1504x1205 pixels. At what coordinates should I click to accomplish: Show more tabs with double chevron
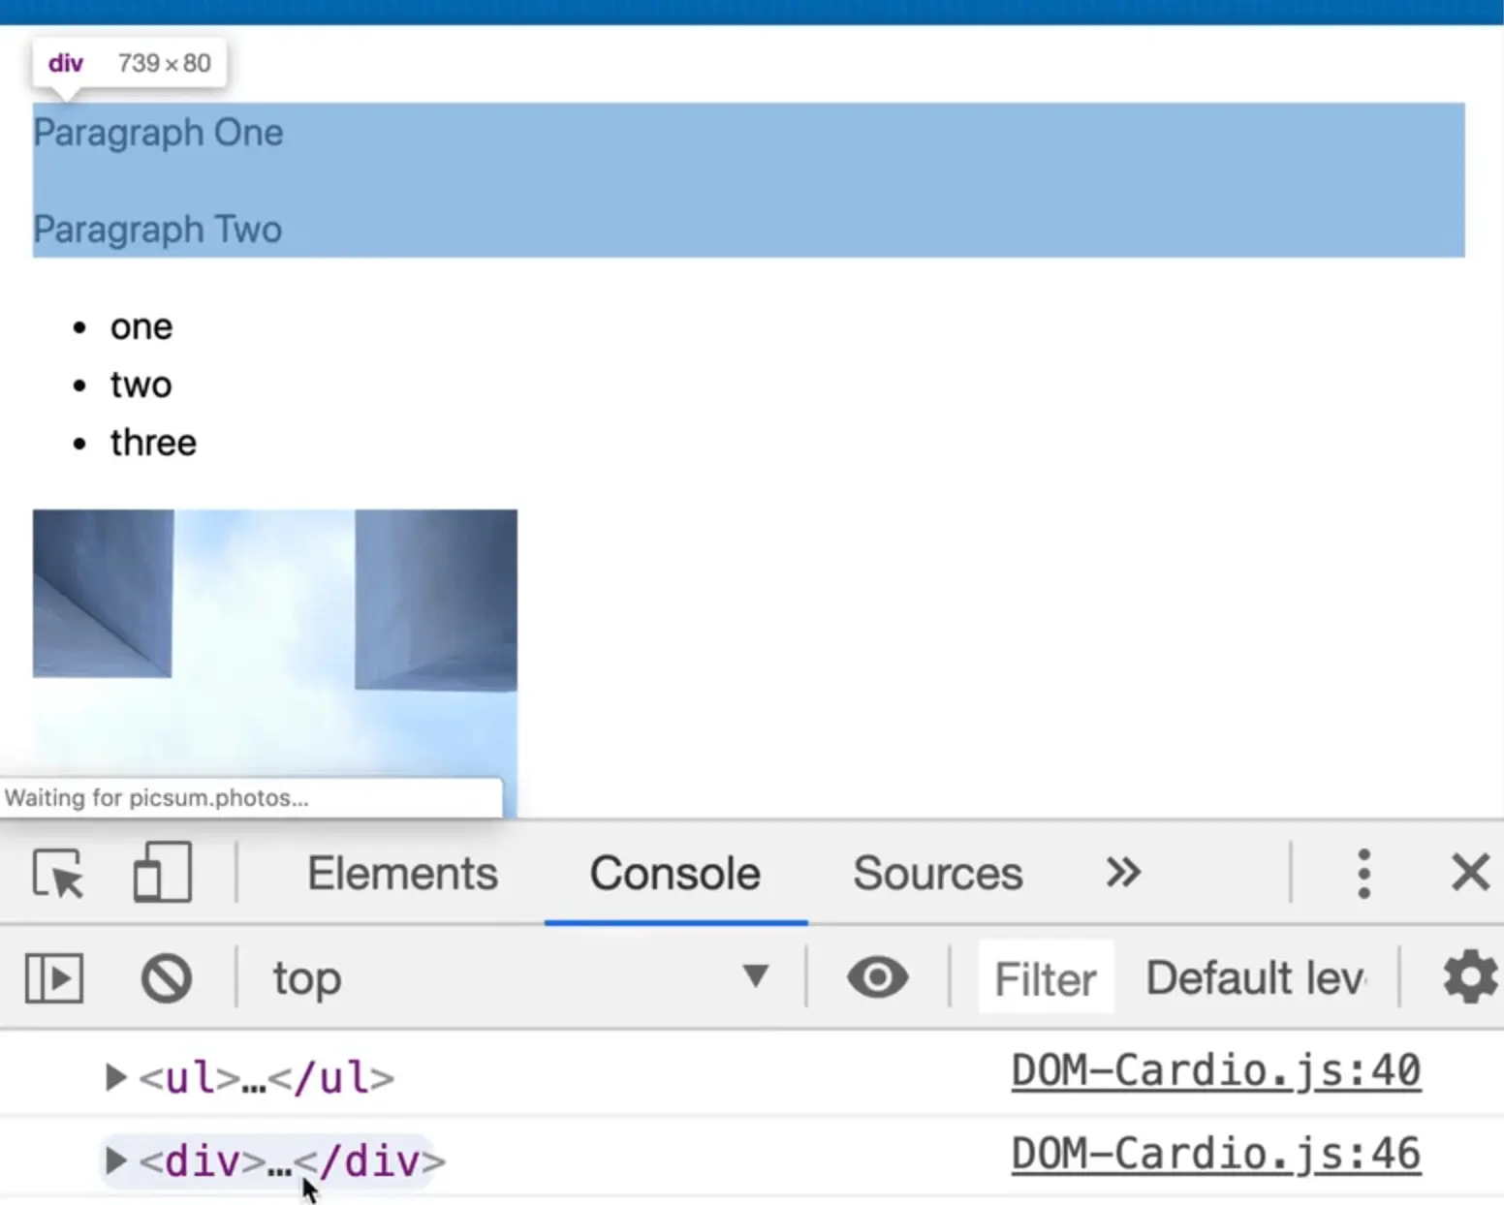tap(1123, 874)
